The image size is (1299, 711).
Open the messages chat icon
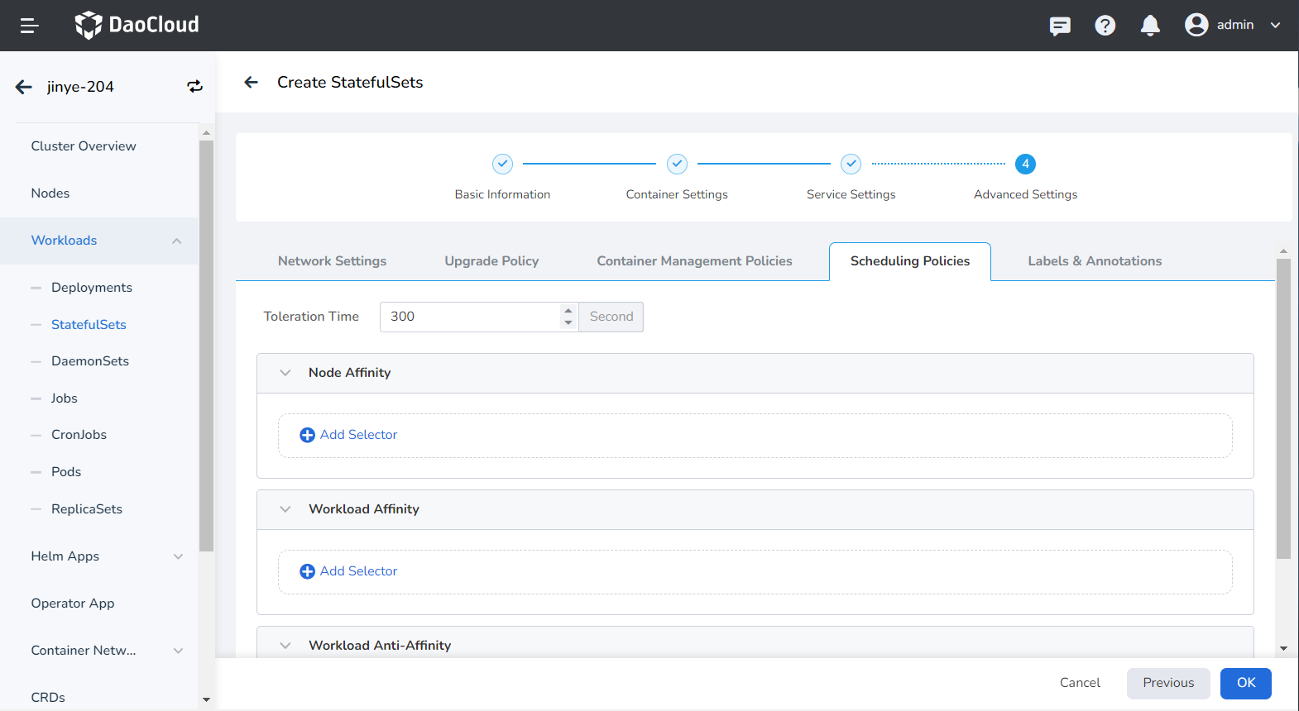click(x=1059, y=26)
